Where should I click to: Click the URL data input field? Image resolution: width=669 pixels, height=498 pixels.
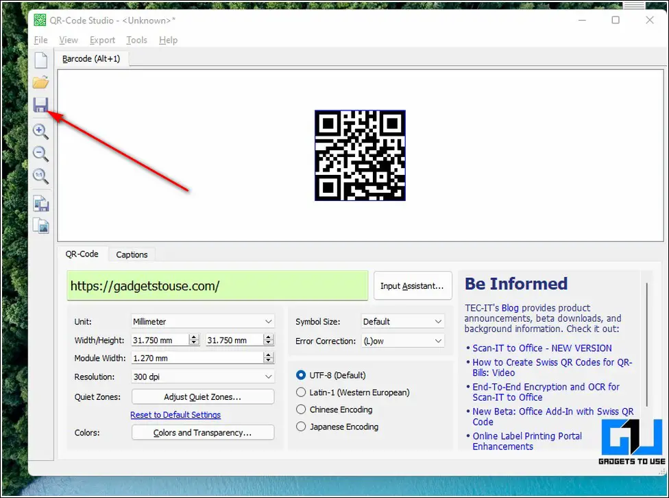pyautogui.click(x=217, y=286)
